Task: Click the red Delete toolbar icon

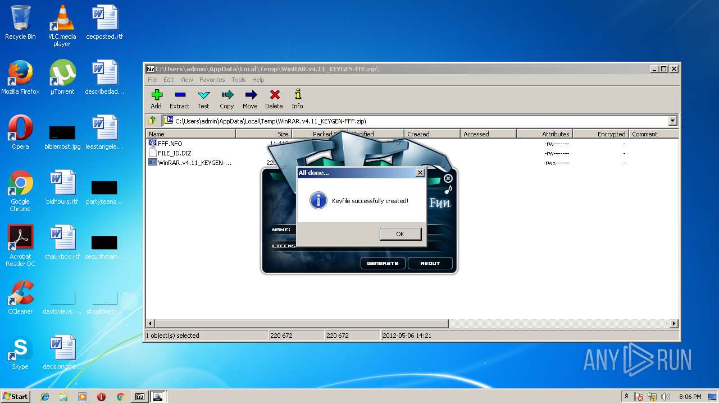Action: 274,95
